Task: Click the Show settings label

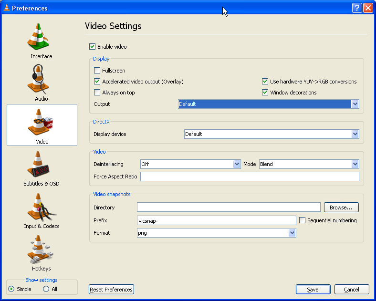Action: [41, 280]
